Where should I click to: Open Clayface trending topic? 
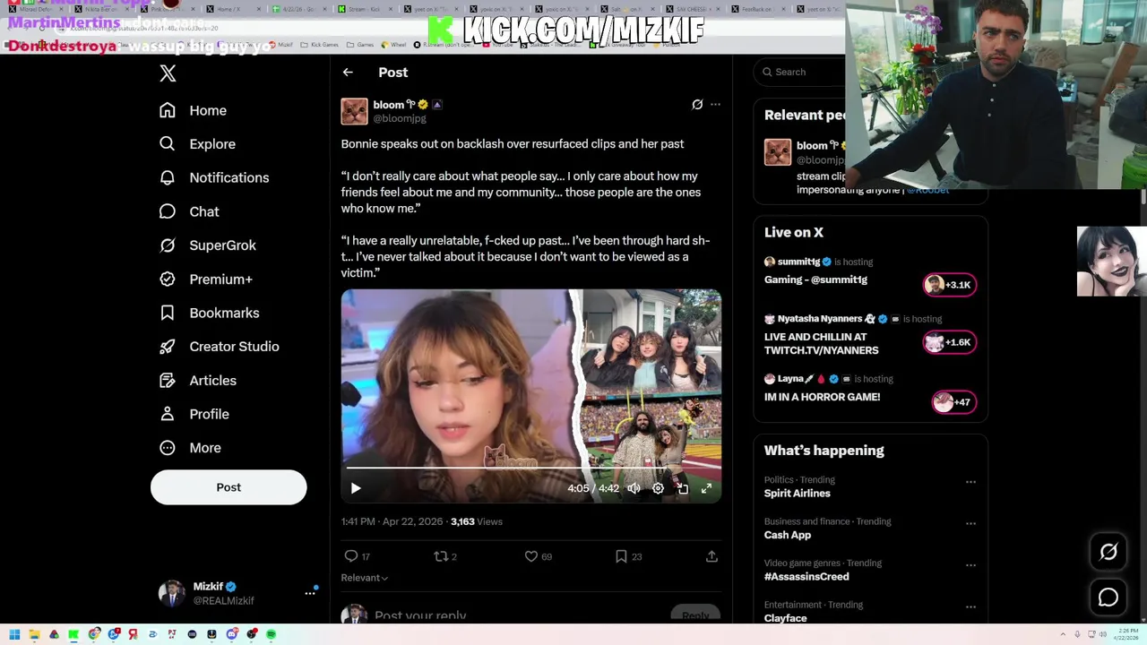point(786,618)
